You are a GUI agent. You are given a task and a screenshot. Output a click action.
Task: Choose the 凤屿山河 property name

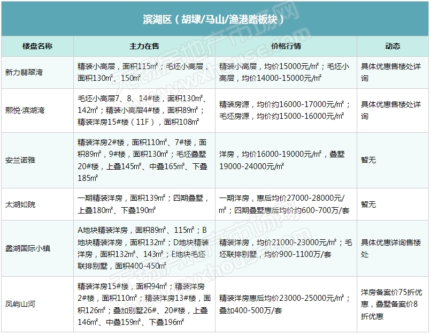[20, 304]
